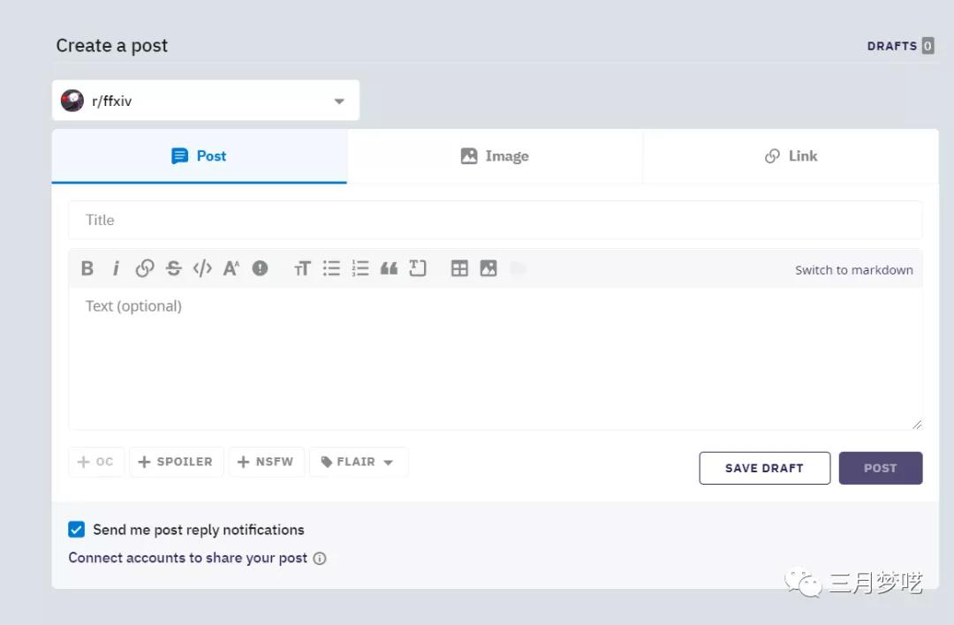Apply italic formatting
This screenshot has width=954, height=625.
(x=116, y=267)
